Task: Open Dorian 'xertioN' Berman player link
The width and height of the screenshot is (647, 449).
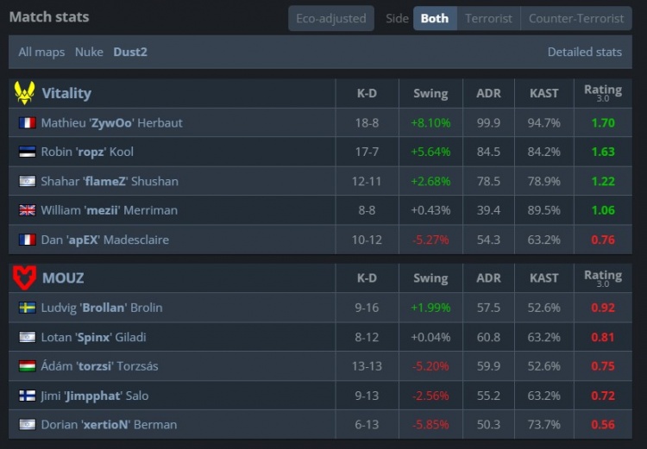Action: tap(109, 424)
